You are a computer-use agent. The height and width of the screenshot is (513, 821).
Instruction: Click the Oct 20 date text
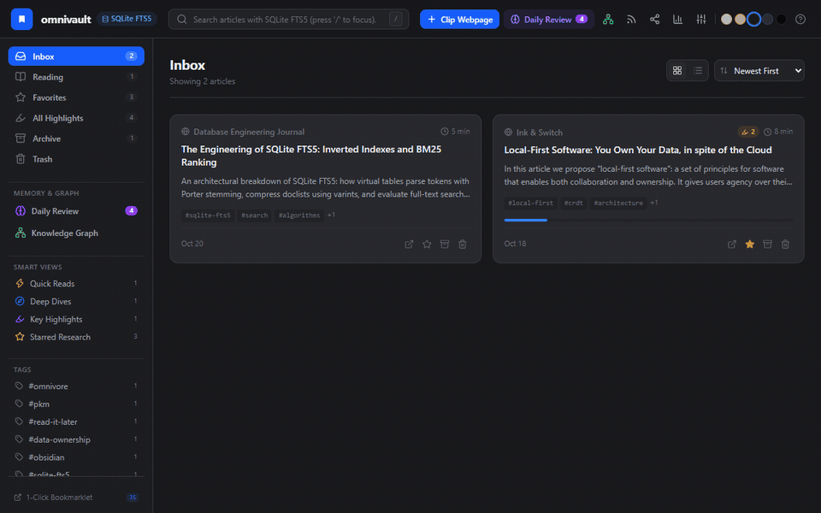[x=192, y=244]
